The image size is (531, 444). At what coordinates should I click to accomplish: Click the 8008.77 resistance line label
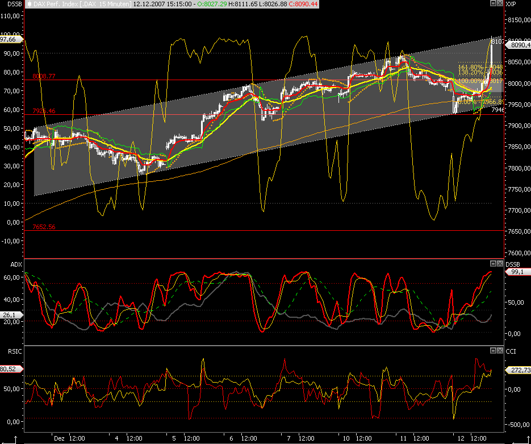[44, 76]
